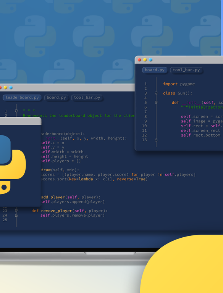Select line number 10 in Gun class editor
This screenshot has height=293, width=223.
click(144, 126)
